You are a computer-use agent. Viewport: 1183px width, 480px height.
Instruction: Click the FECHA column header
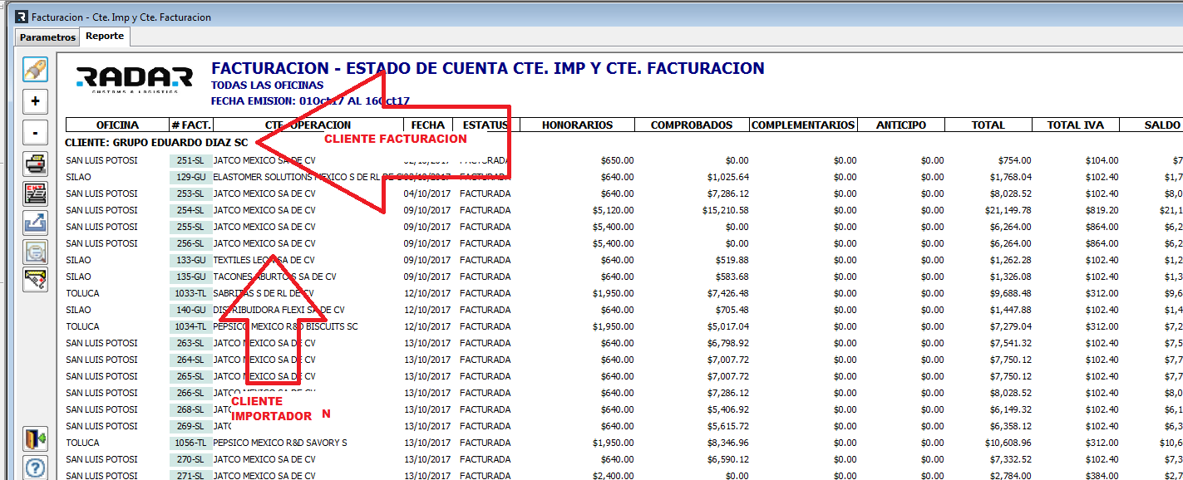tap(428, 125)
